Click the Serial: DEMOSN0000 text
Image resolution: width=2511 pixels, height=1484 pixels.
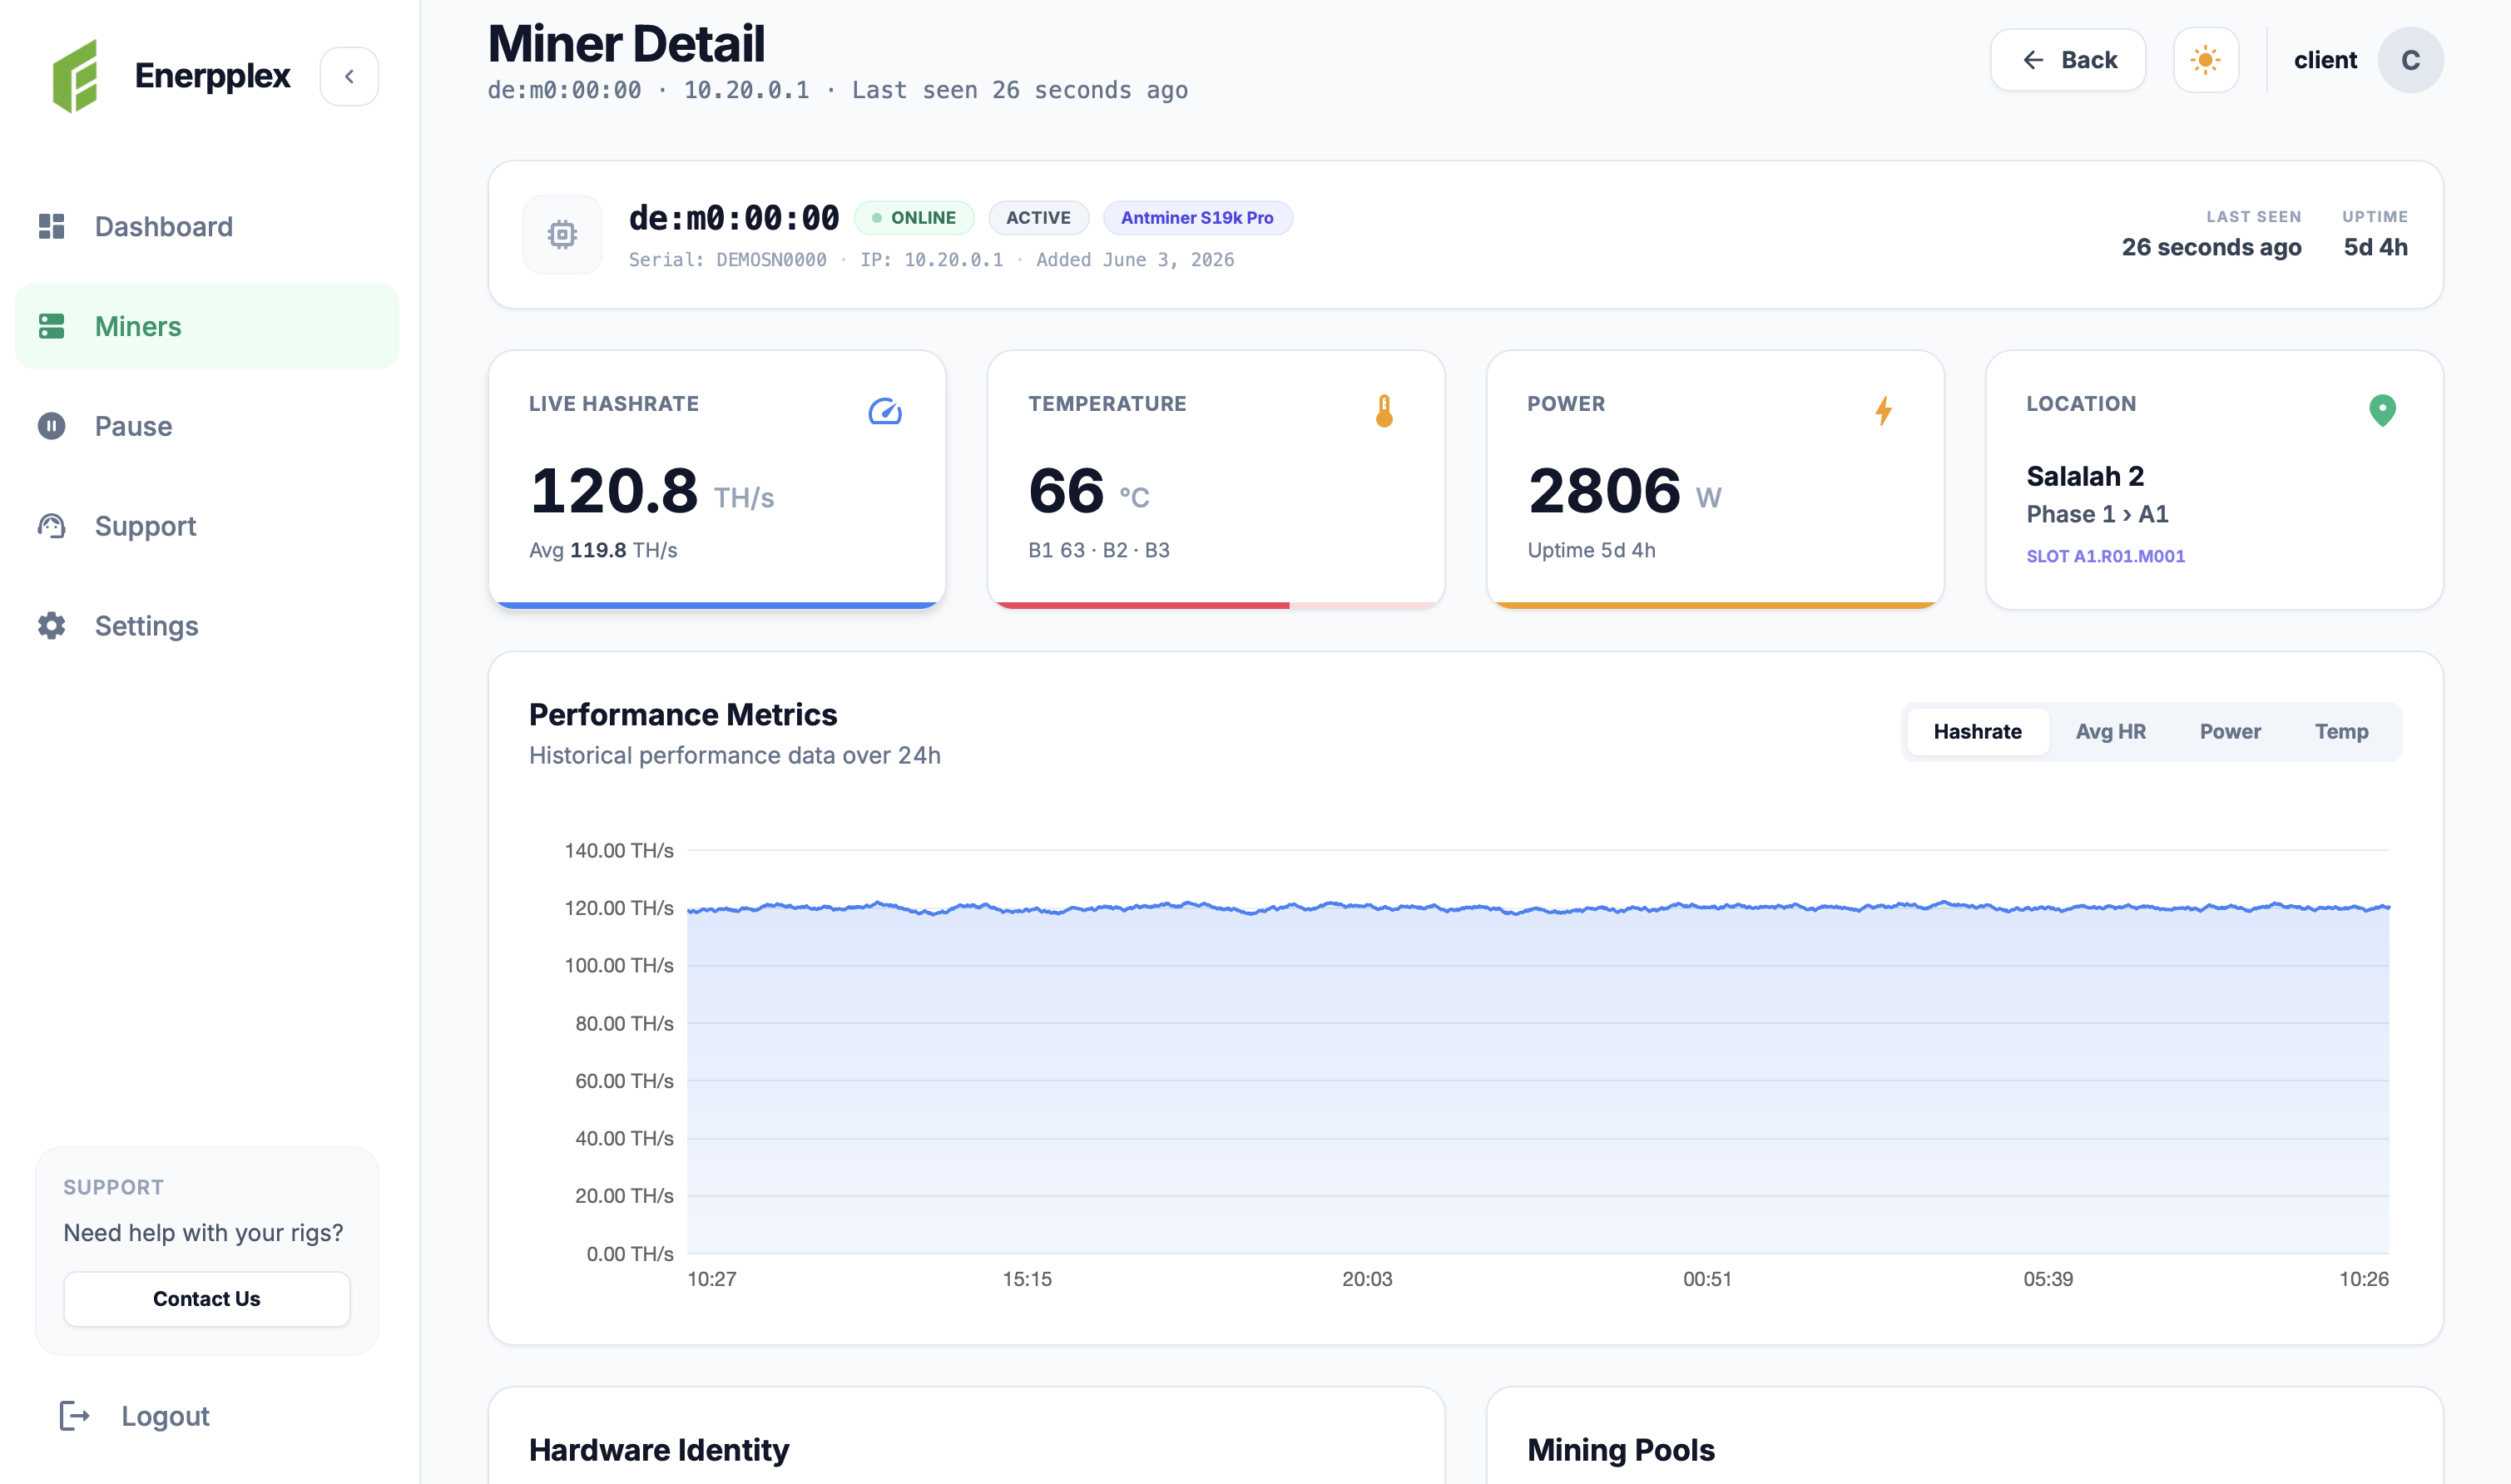(728, 259)
